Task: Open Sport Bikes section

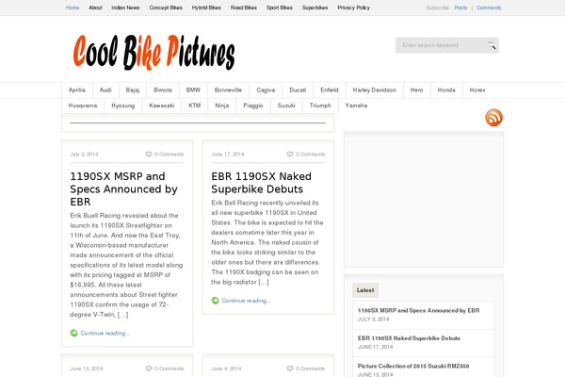Action: click(x=280, y=8)
